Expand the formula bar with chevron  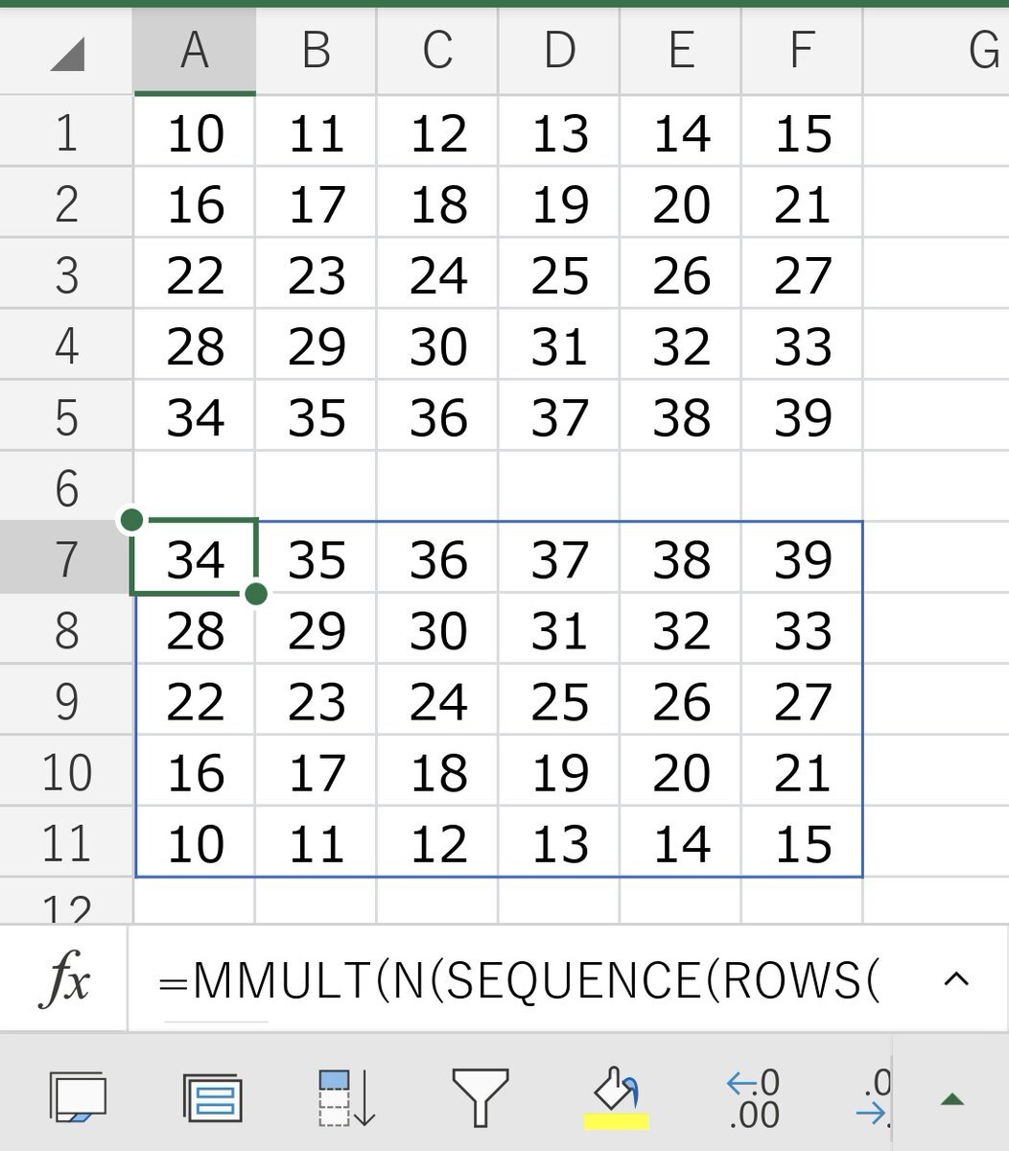click(956, 979)
